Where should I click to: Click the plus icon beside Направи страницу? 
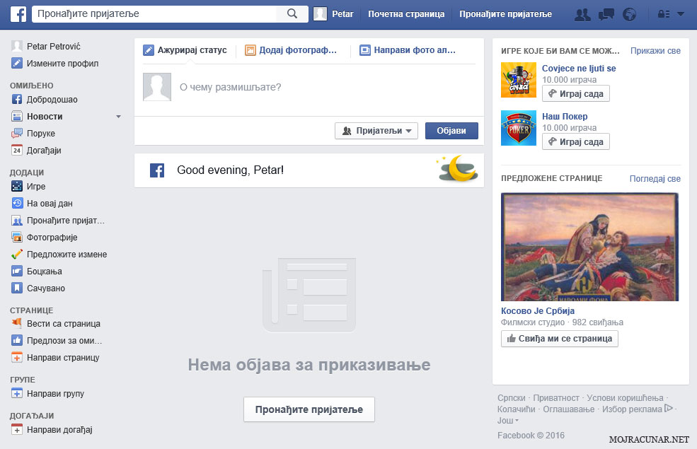[x=17, y=357]
